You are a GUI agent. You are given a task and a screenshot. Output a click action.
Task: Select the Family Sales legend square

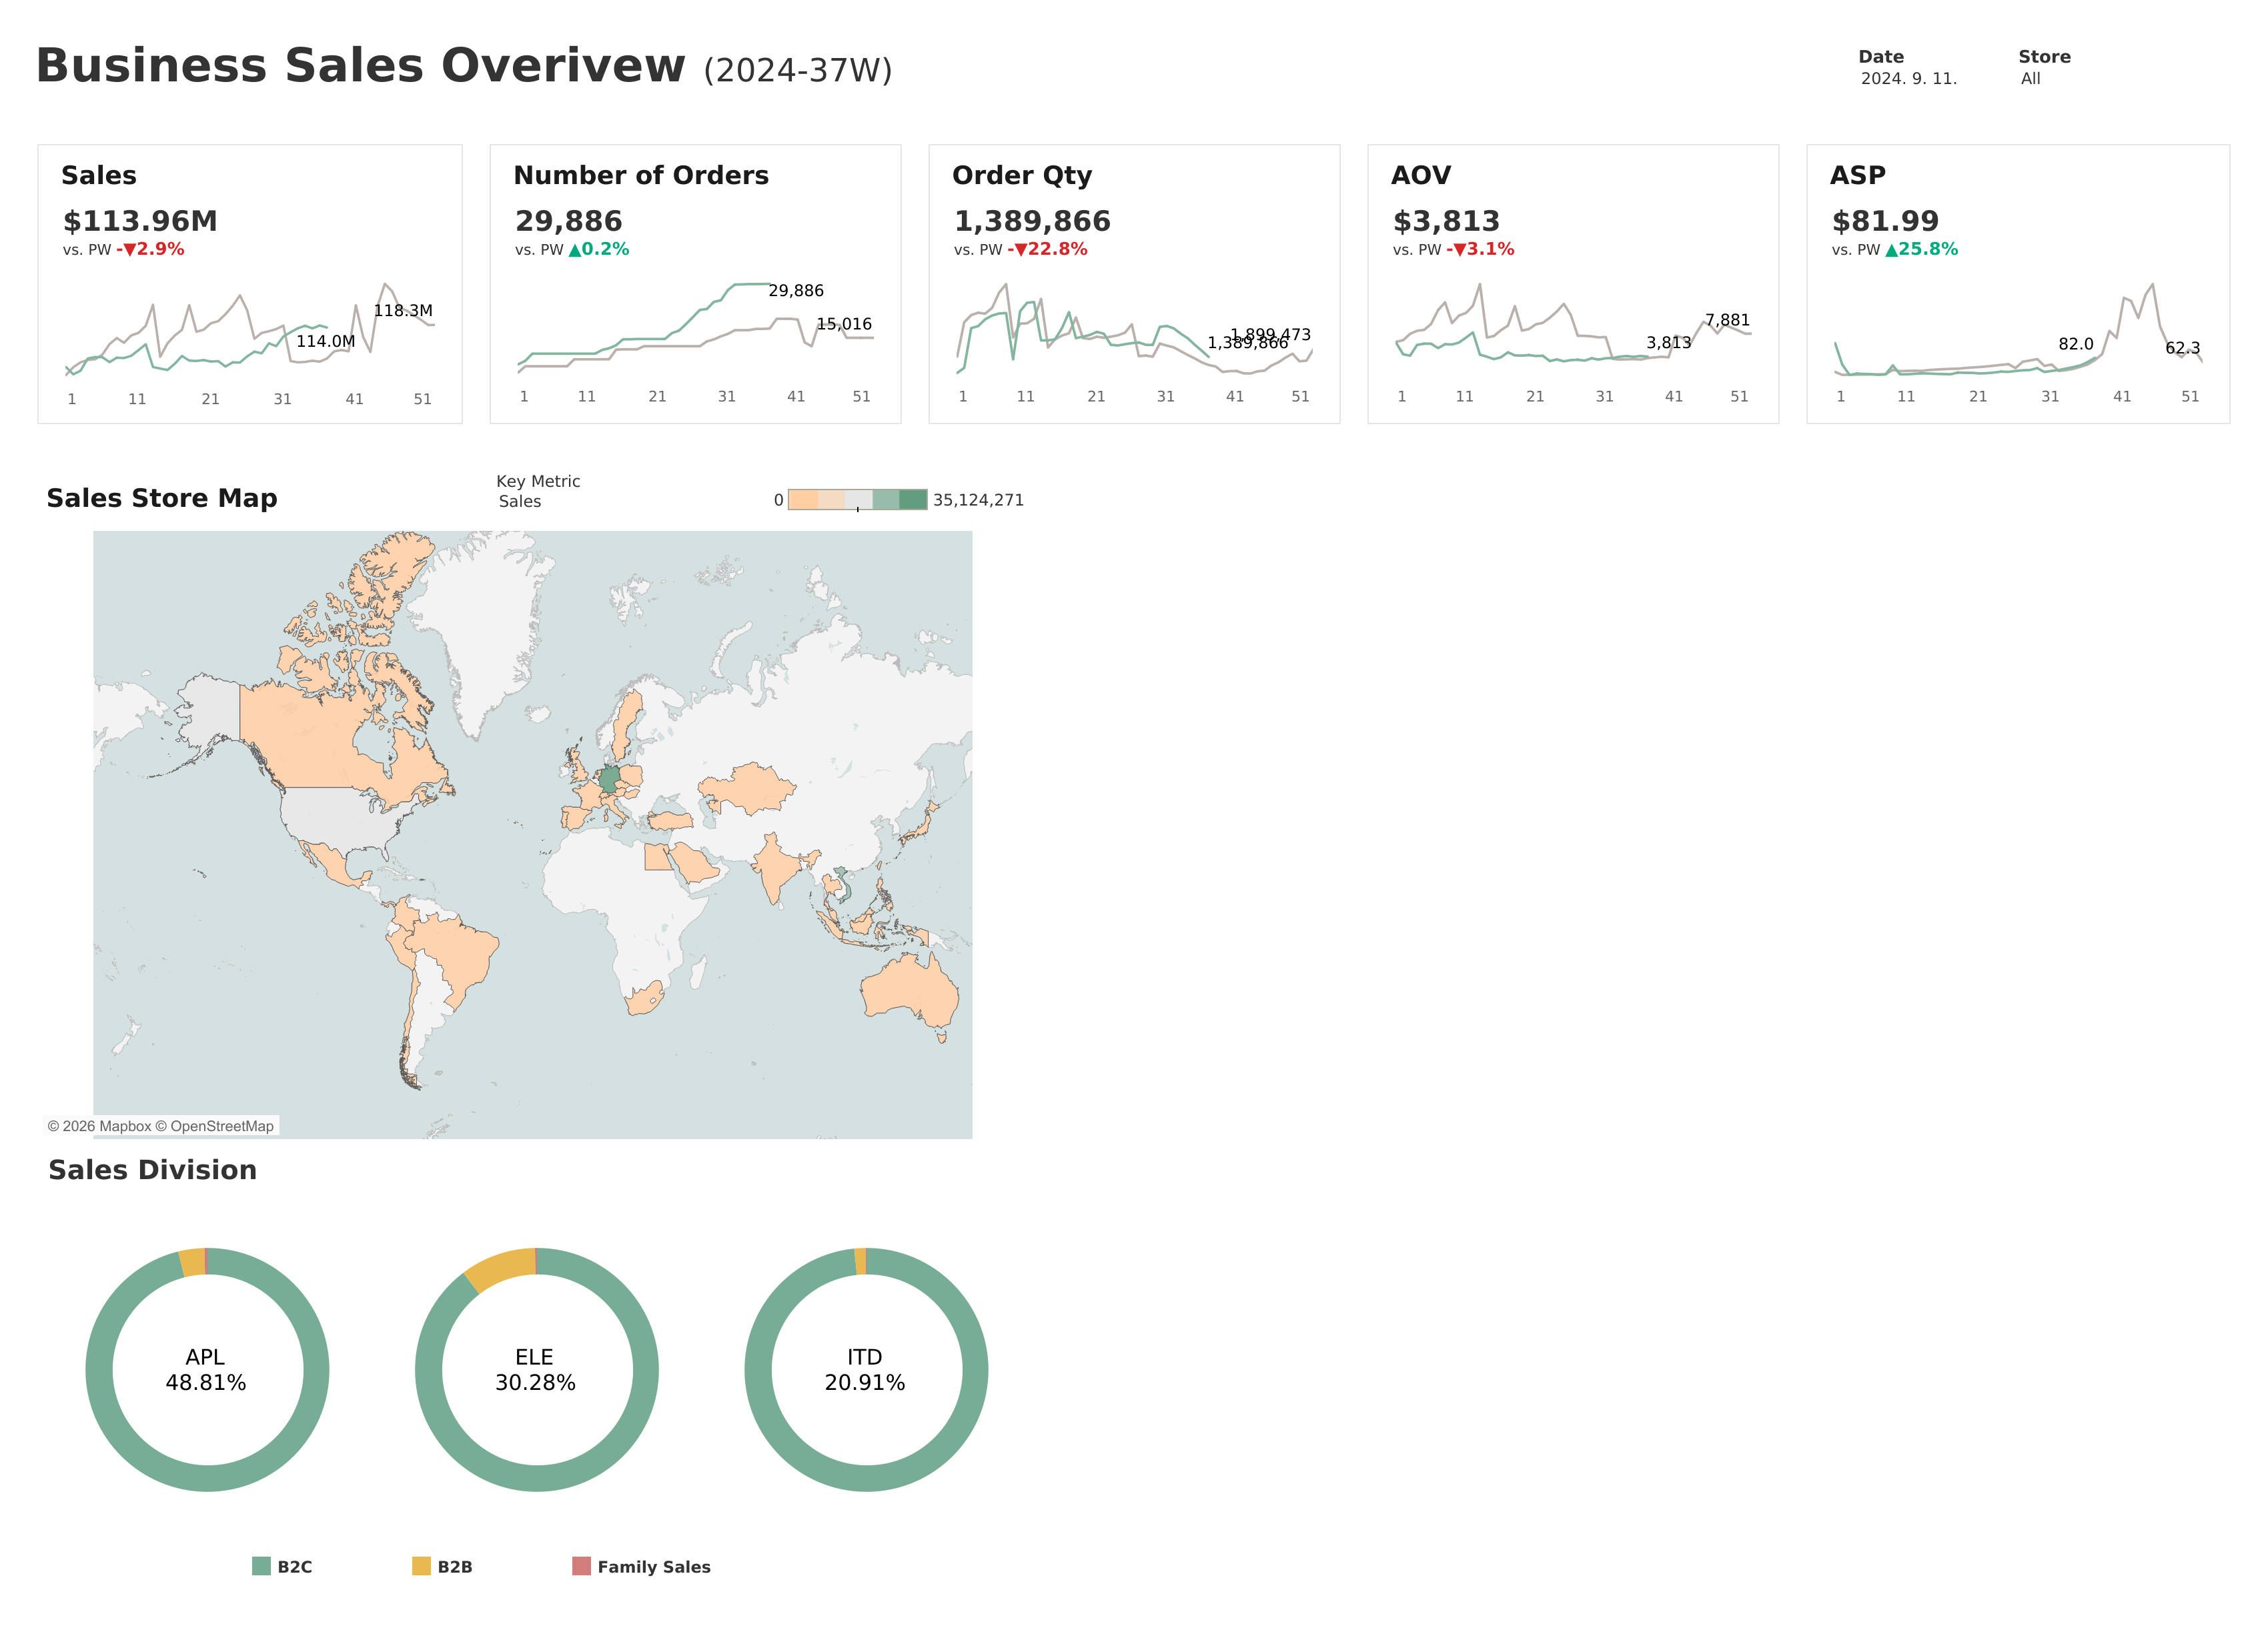pos(581,1566)
